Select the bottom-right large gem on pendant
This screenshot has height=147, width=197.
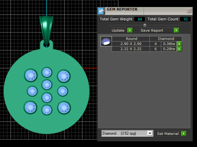coord(64,108)
